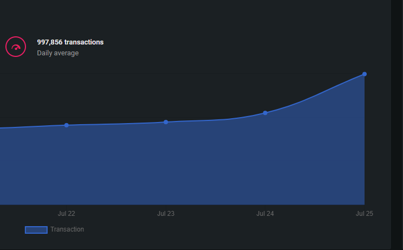403x250 pixels.
Task: Click the Transaction legend label
Action: [x=67, y=229]
